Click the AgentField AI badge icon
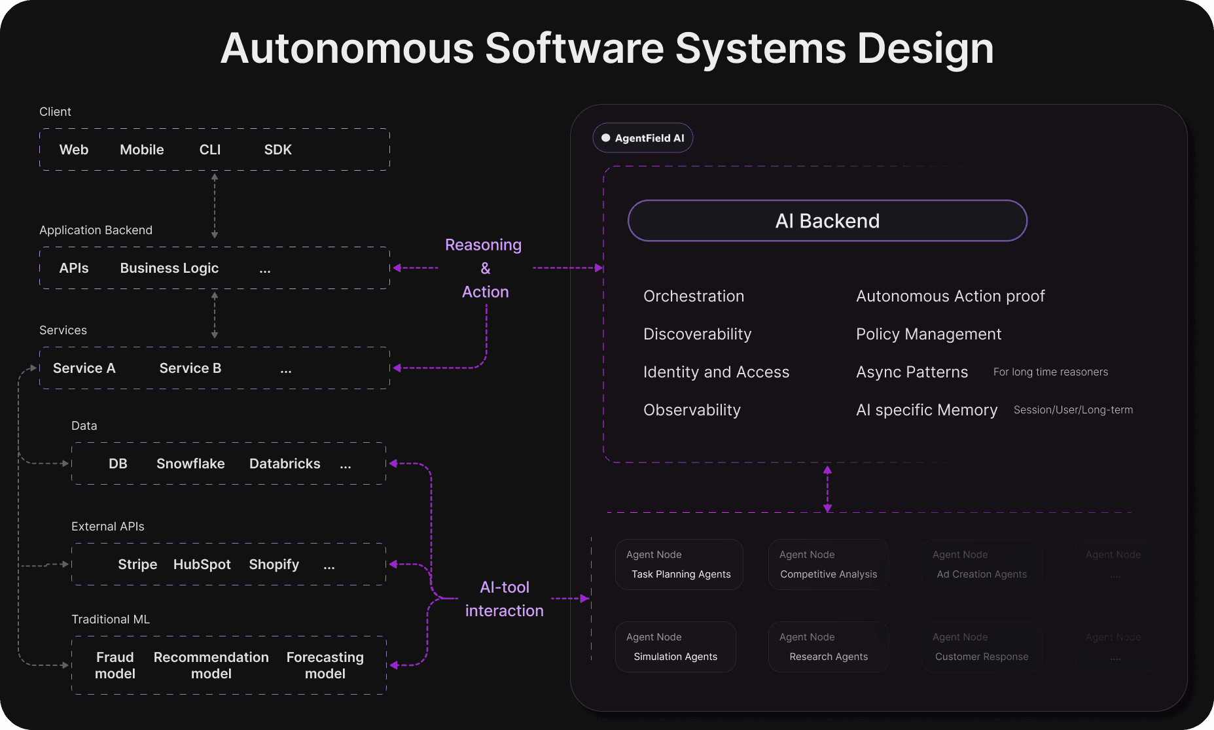The image size is (1214, 730). (x=607, y=137)
